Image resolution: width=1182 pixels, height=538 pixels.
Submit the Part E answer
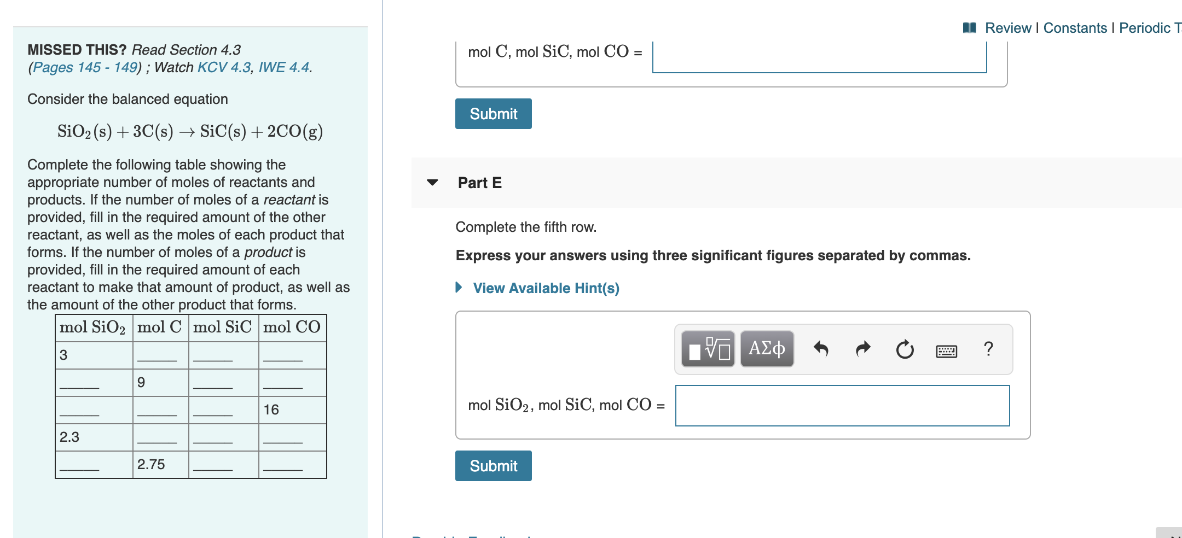pos(494,466)
